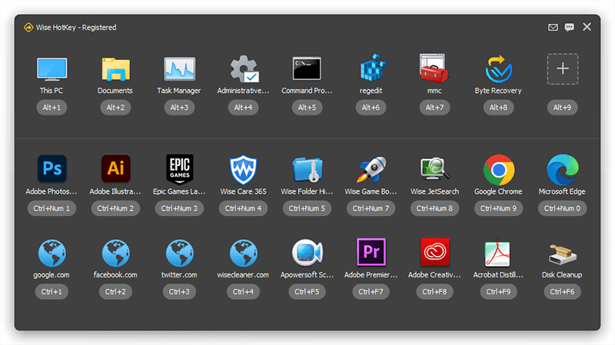Image resolution: width=615 pixels, height=345 pixels.
Task: Open the Wise JetSearch icon
Action: pyautogui.click(x=434, y=168)
